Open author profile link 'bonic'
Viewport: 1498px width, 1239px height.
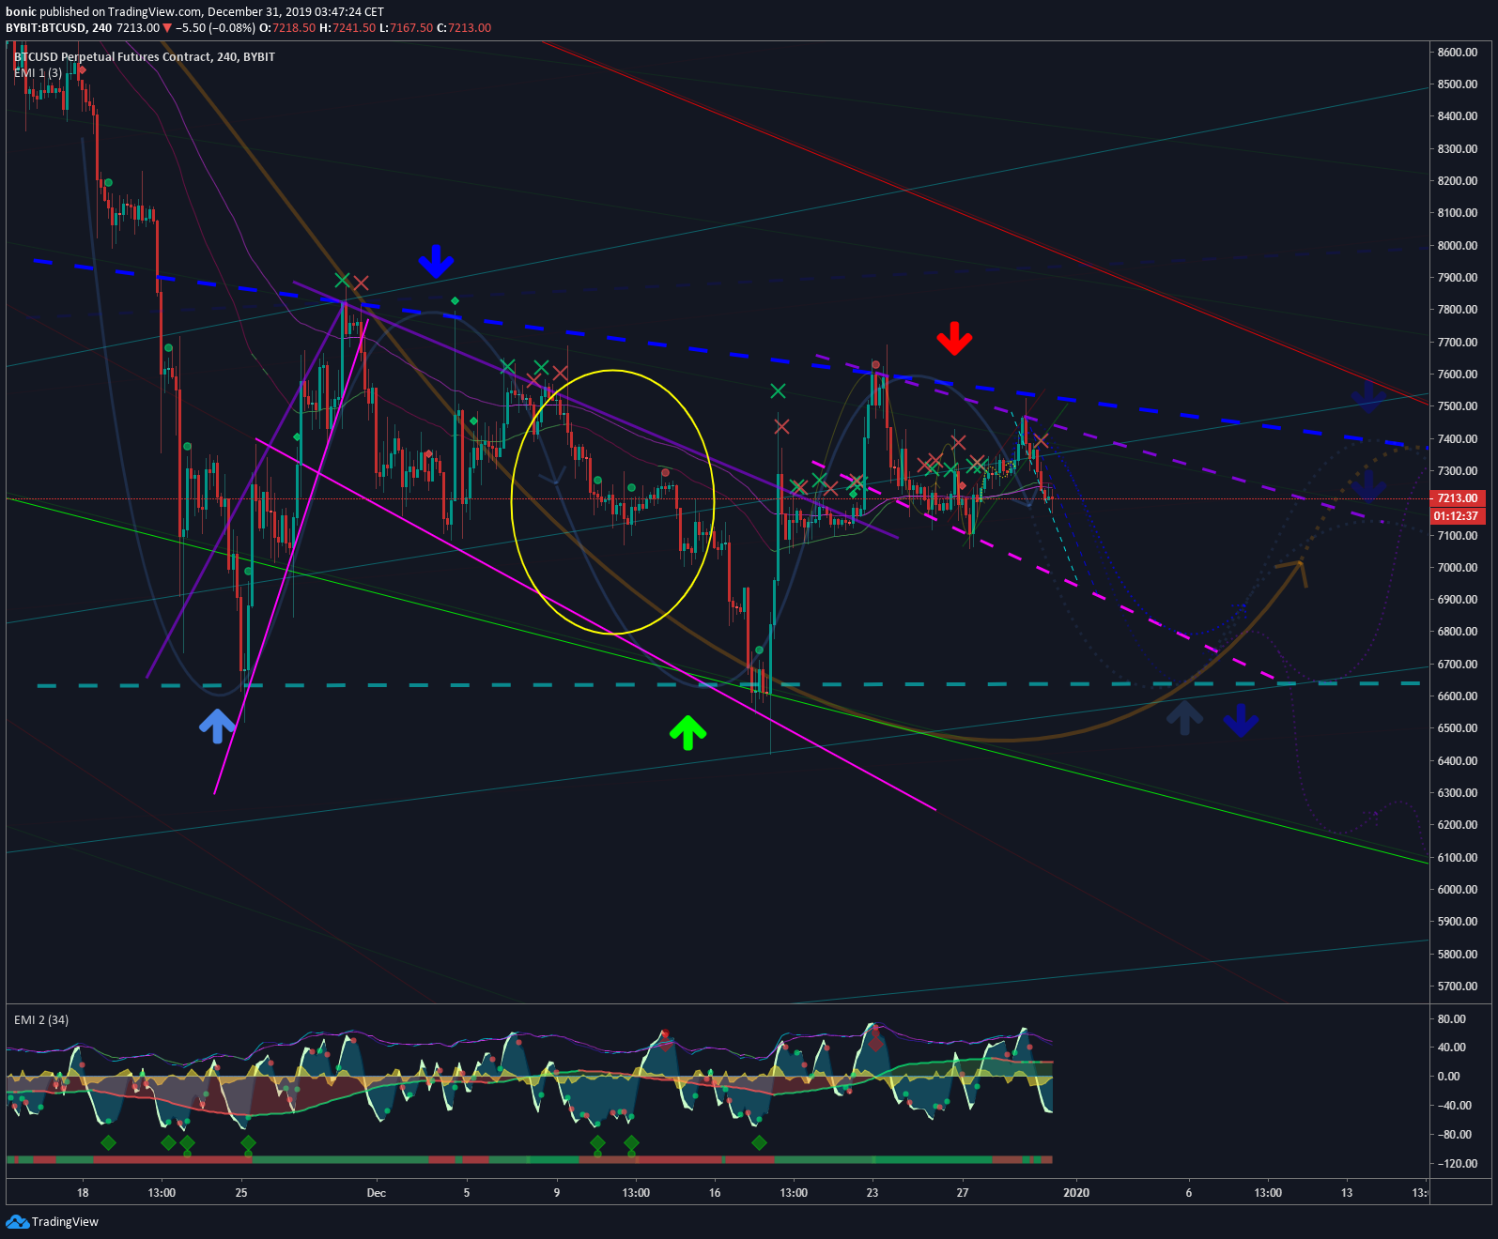21,12
